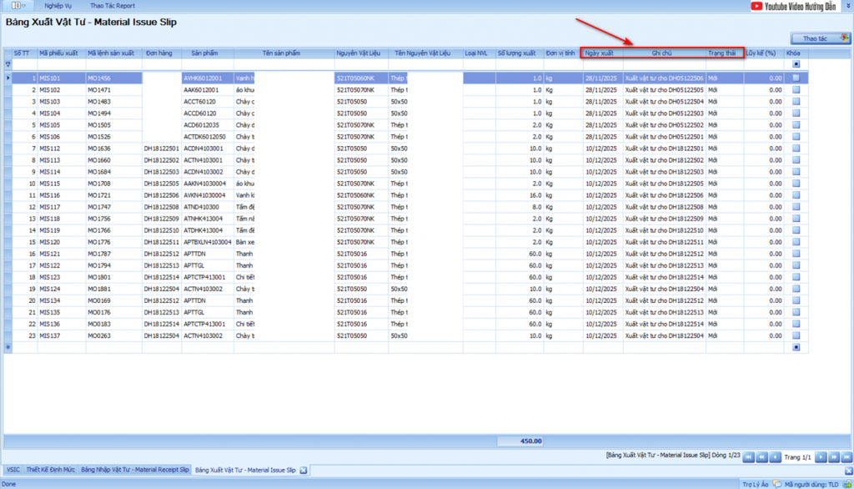Click the next page arrow button

pos(821,457)
